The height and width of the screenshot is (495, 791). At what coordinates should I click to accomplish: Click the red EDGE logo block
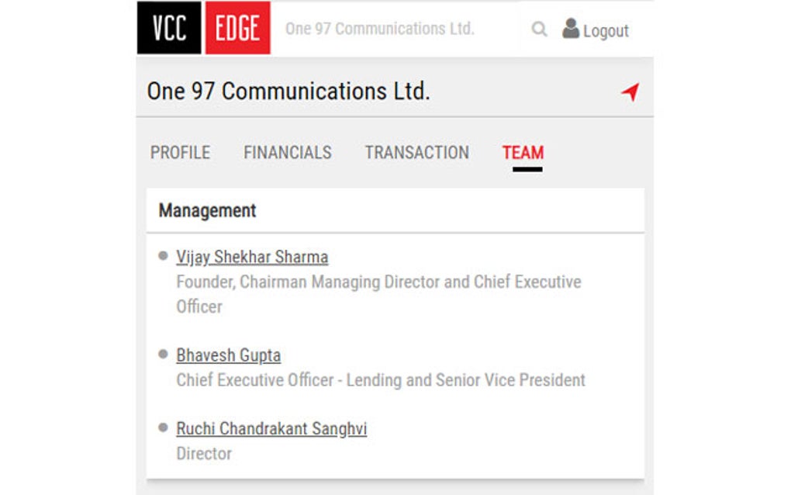237,29
